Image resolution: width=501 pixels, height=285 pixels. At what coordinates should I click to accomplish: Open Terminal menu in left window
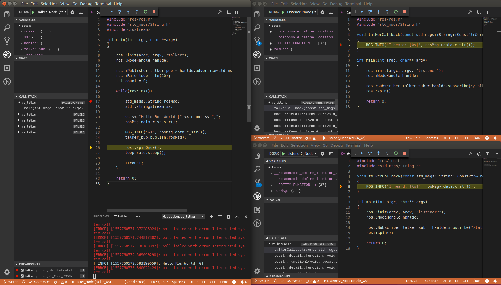pyautogui.click(x=103, y=4)
